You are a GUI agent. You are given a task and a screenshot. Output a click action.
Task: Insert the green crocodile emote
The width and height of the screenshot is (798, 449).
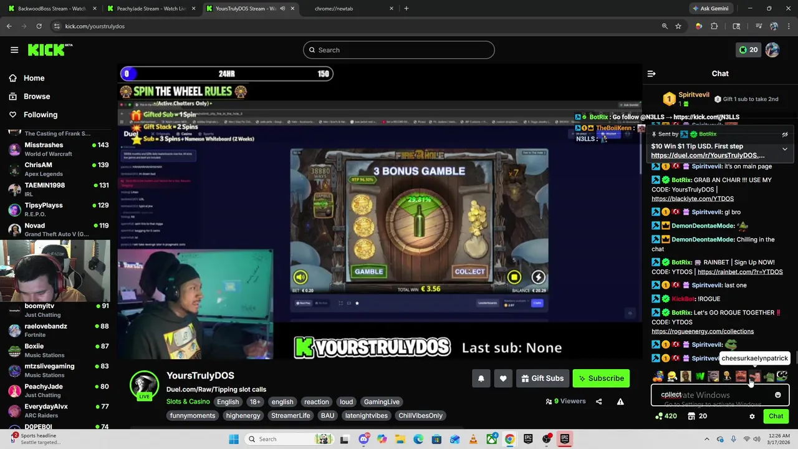pos(769,376)
